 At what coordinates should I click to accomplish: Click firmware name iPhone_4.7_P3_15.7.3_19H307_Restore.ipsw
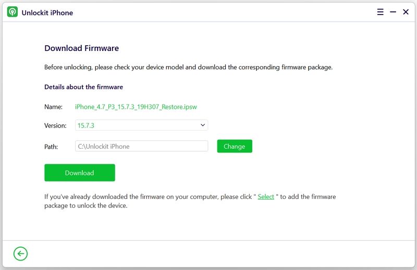[136, 107]
